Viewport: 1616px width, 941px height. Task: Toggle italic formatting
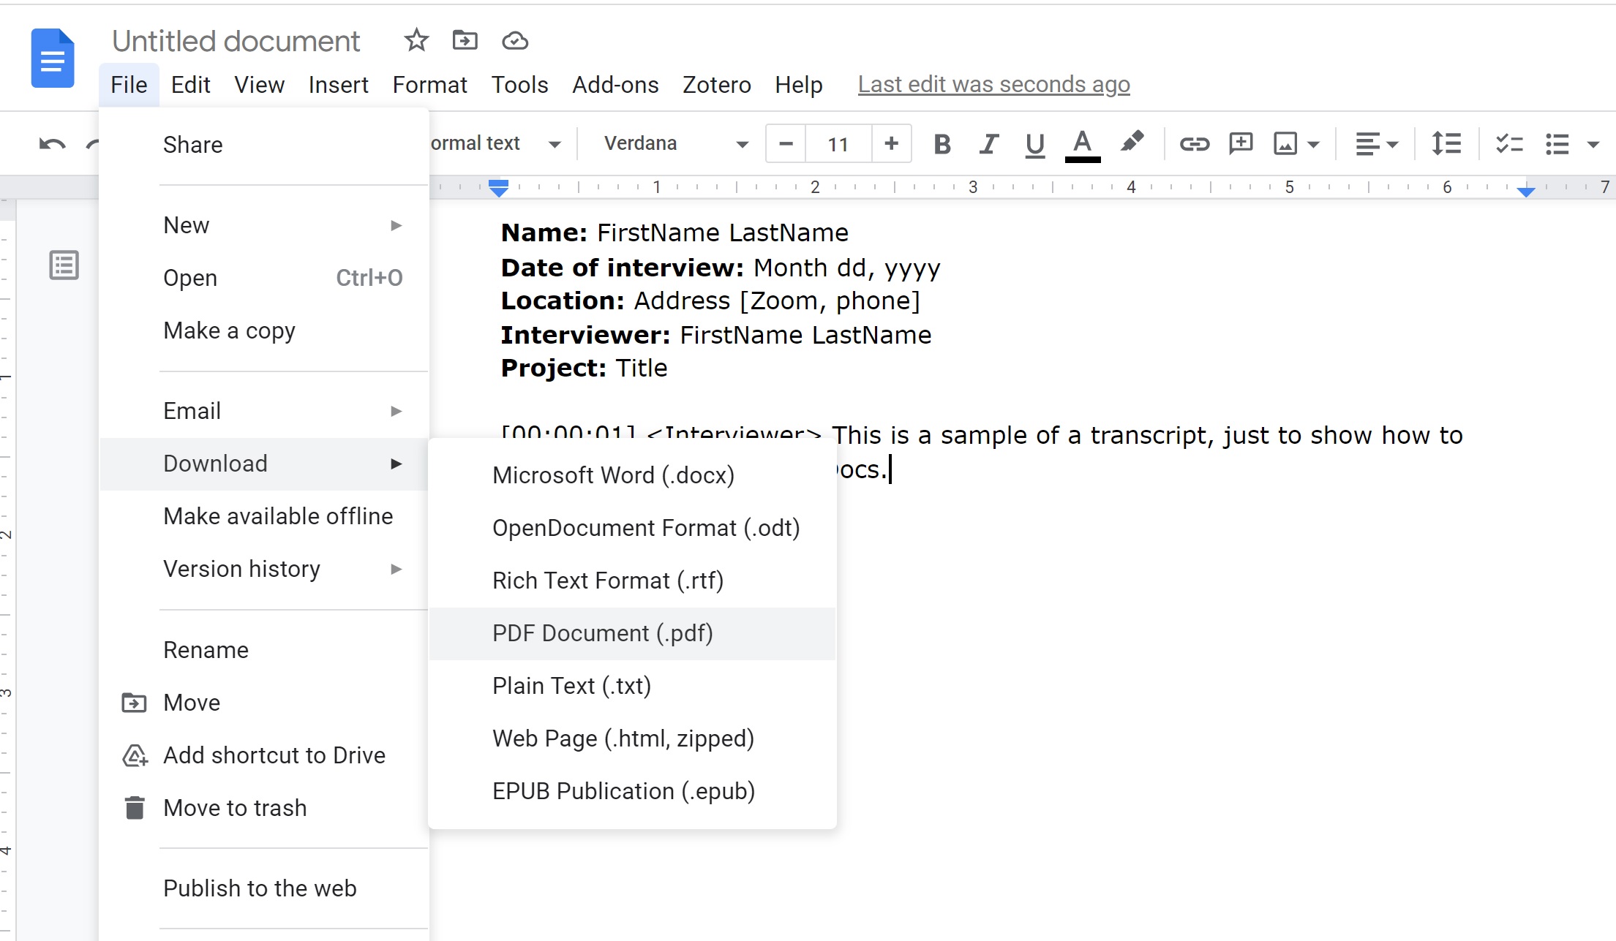click(x=988, y=144)
